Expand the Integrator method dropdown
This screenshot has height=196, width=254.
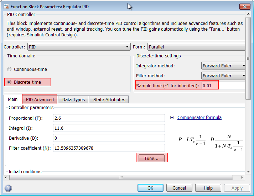click(x=223, y=66)
